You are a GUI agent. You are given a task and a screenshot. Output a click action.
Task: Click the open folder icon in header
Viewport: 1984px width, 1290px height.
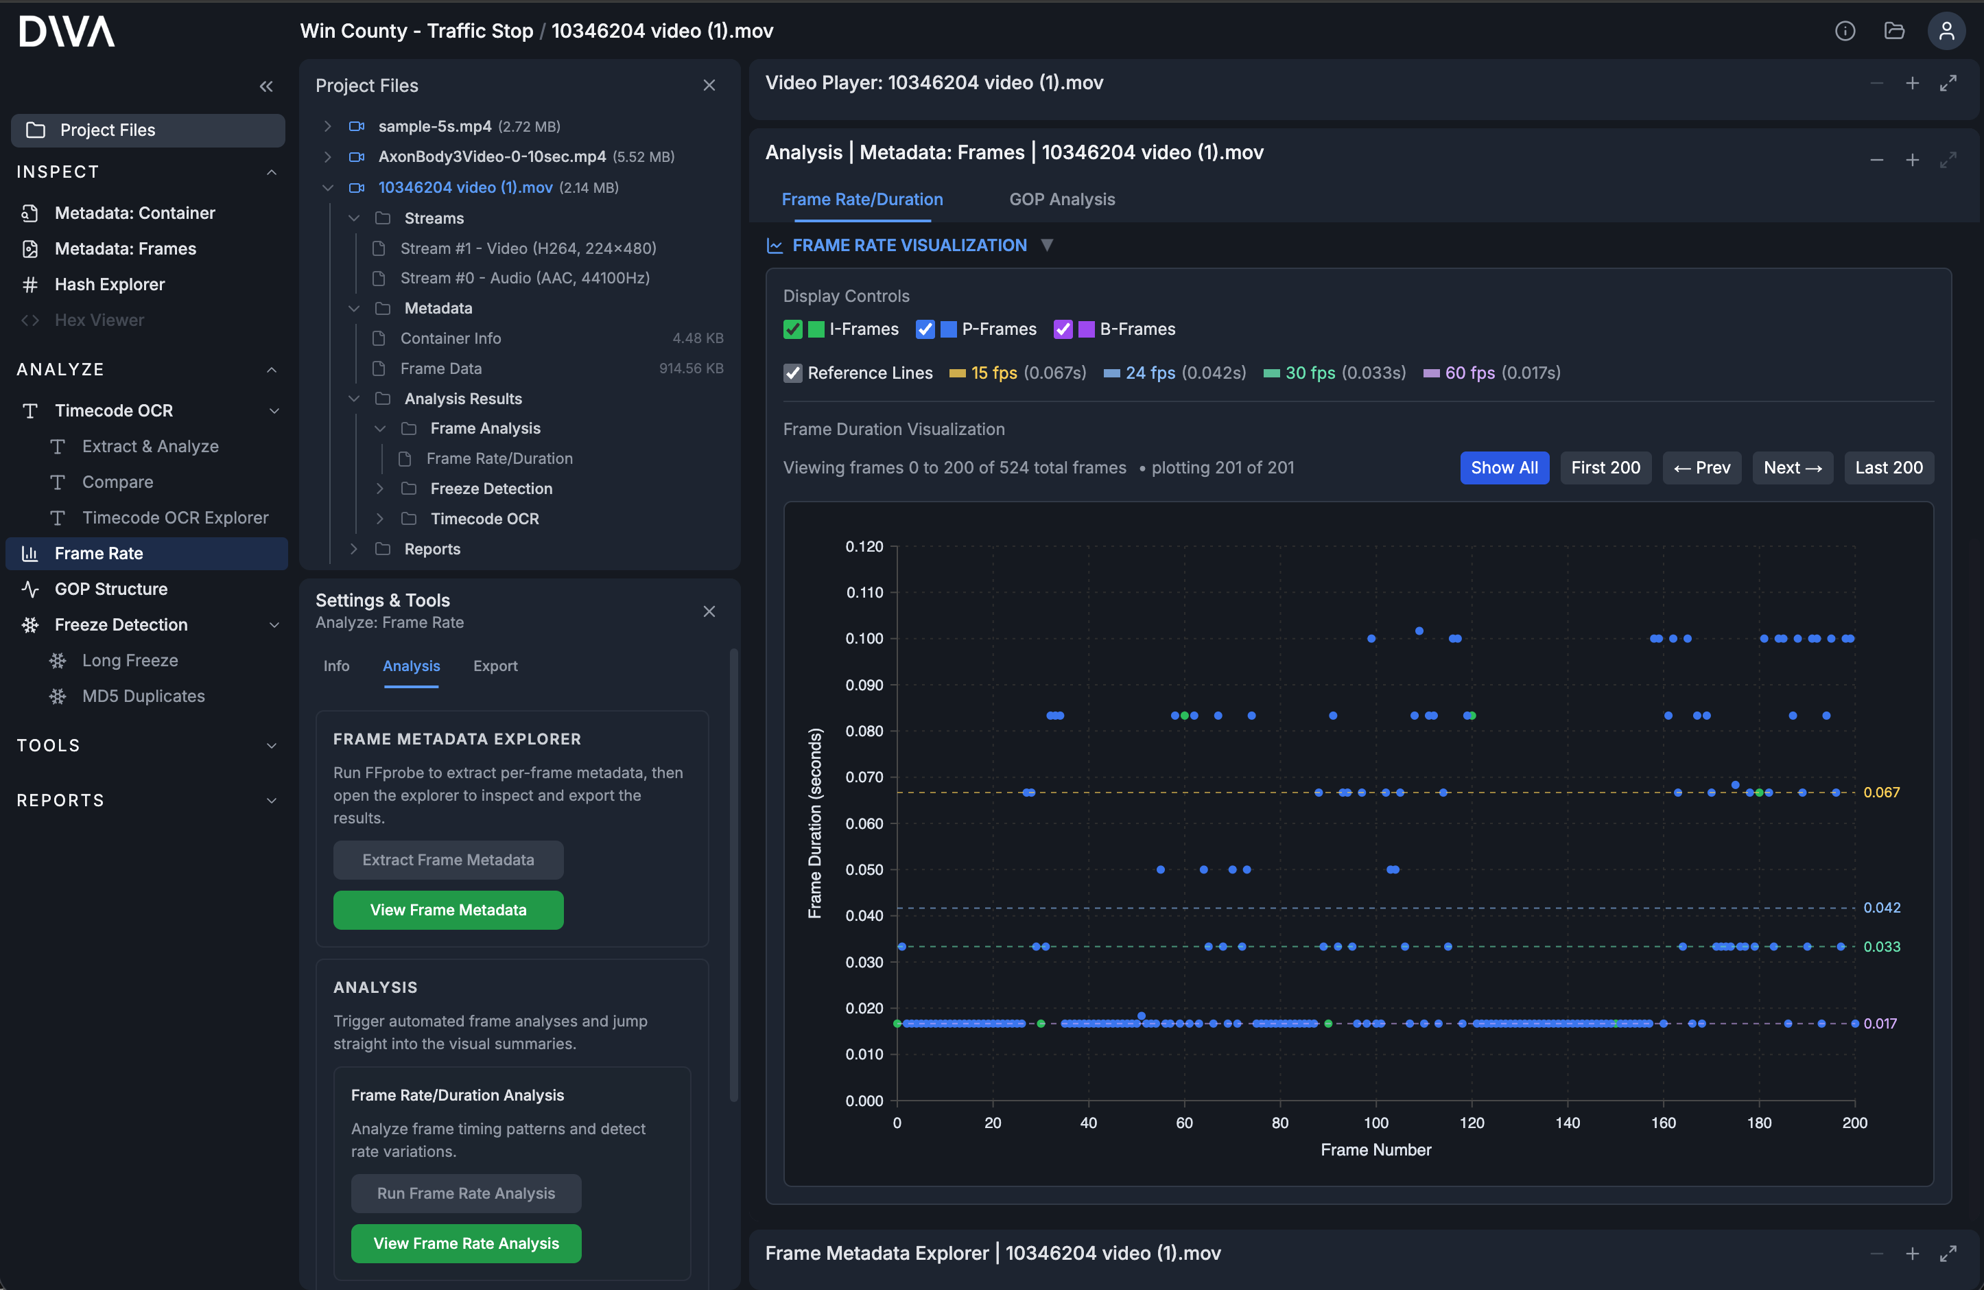[x=1894, y=31]
